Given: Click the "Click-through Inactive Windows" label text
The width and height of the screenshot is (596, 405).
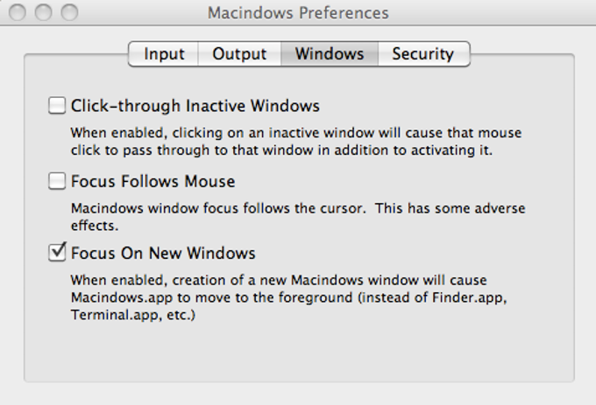Looking at the screenshot, I should click(195, 106).
